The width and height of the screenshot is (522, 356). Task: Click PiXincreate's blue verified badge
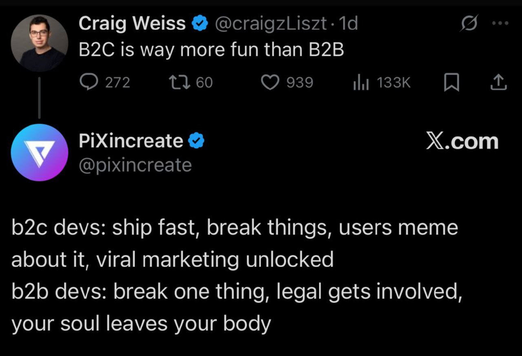[x=196, y=141]
